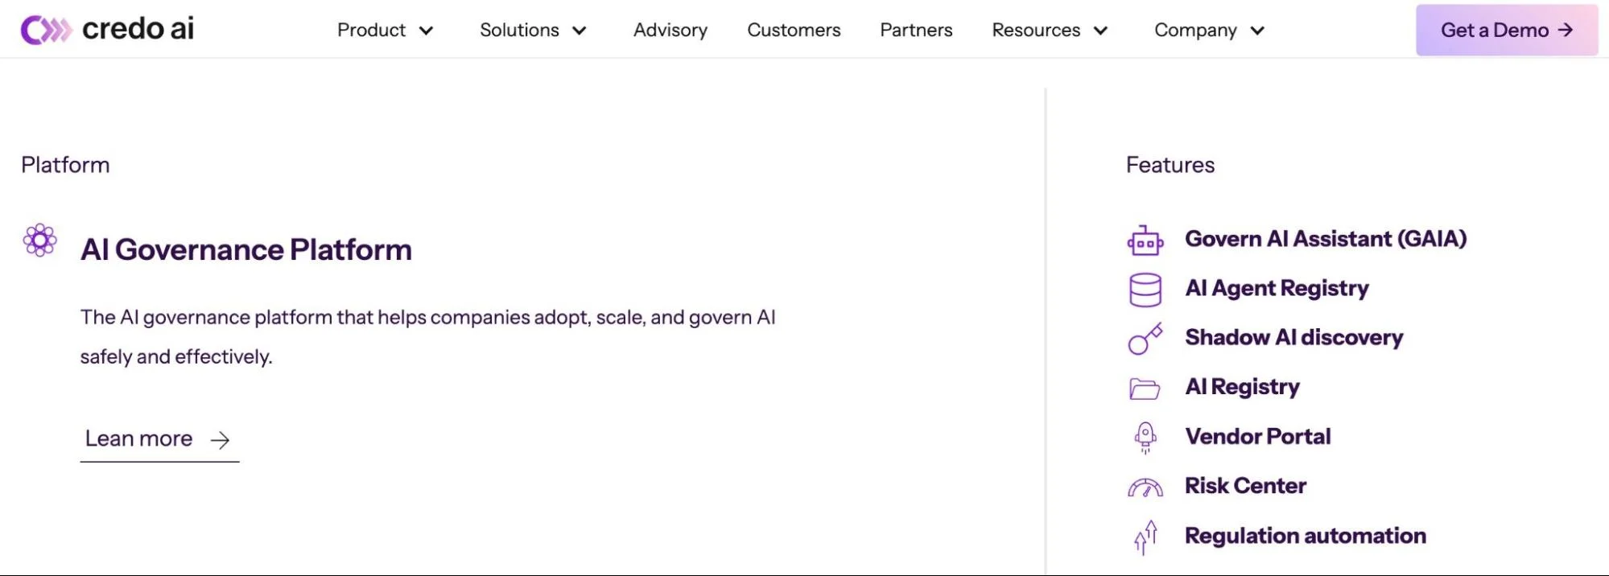Click the folder icon beside AI Registry

pyautogui.click(x=1145, y=389)
